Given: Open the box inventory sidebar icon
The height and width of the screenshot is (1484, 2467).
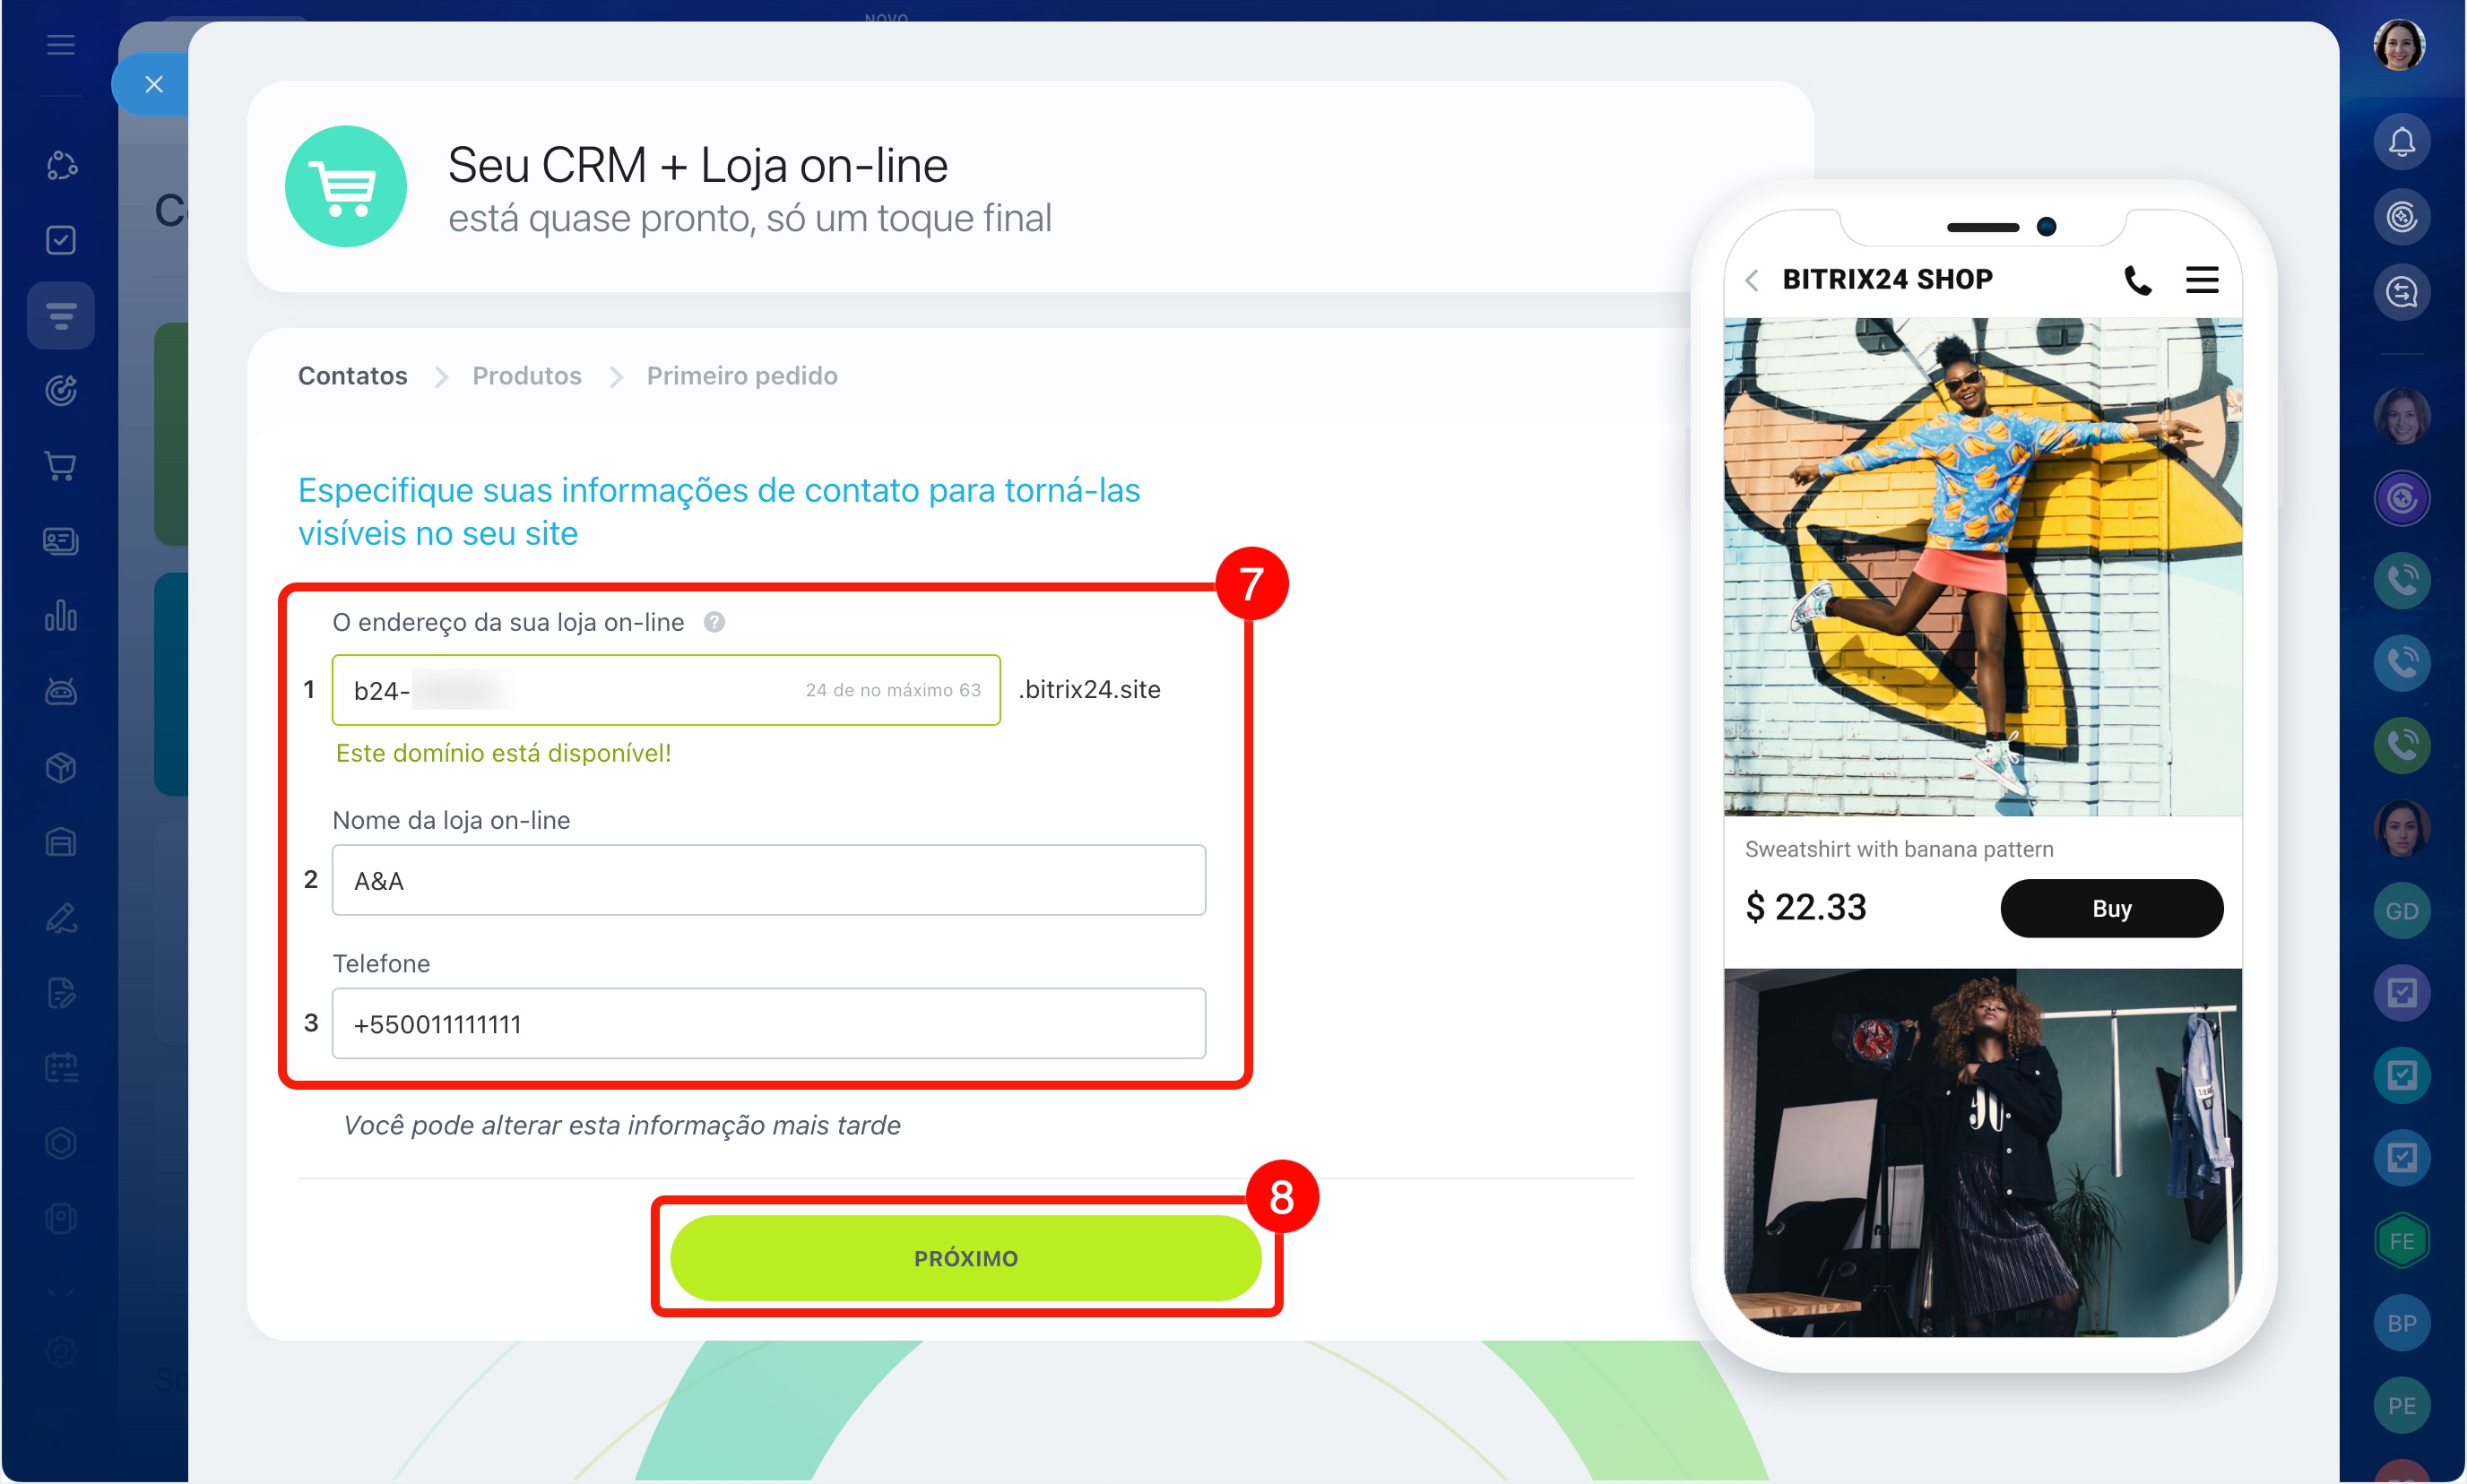Looking at the screenshot, I should pos(61,767).
